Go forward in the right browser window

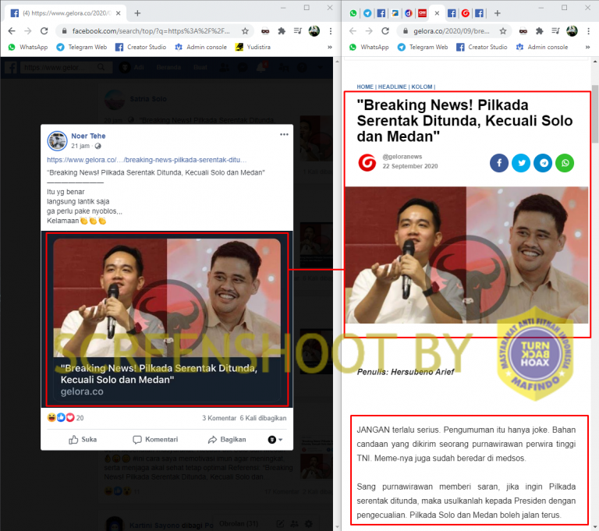(x=369, y=31)
